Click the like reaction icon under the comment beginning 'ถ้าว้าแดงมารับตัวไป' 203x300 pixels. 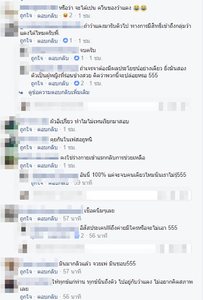65,41
